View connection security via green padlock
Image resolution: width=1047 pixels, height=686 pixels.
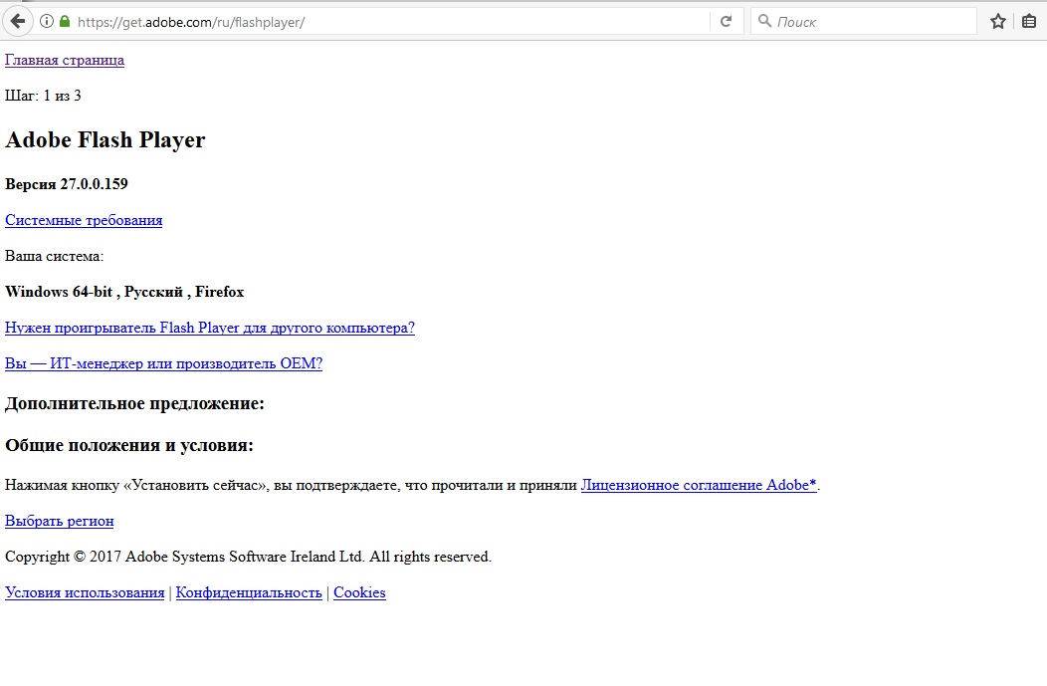click(x=65, y=21)
